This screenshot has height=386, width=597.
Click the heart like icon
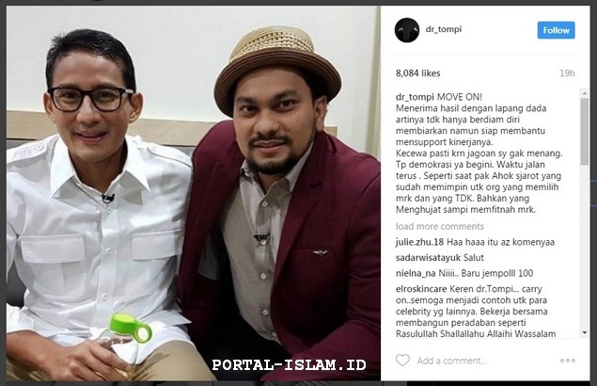(402, 360)
